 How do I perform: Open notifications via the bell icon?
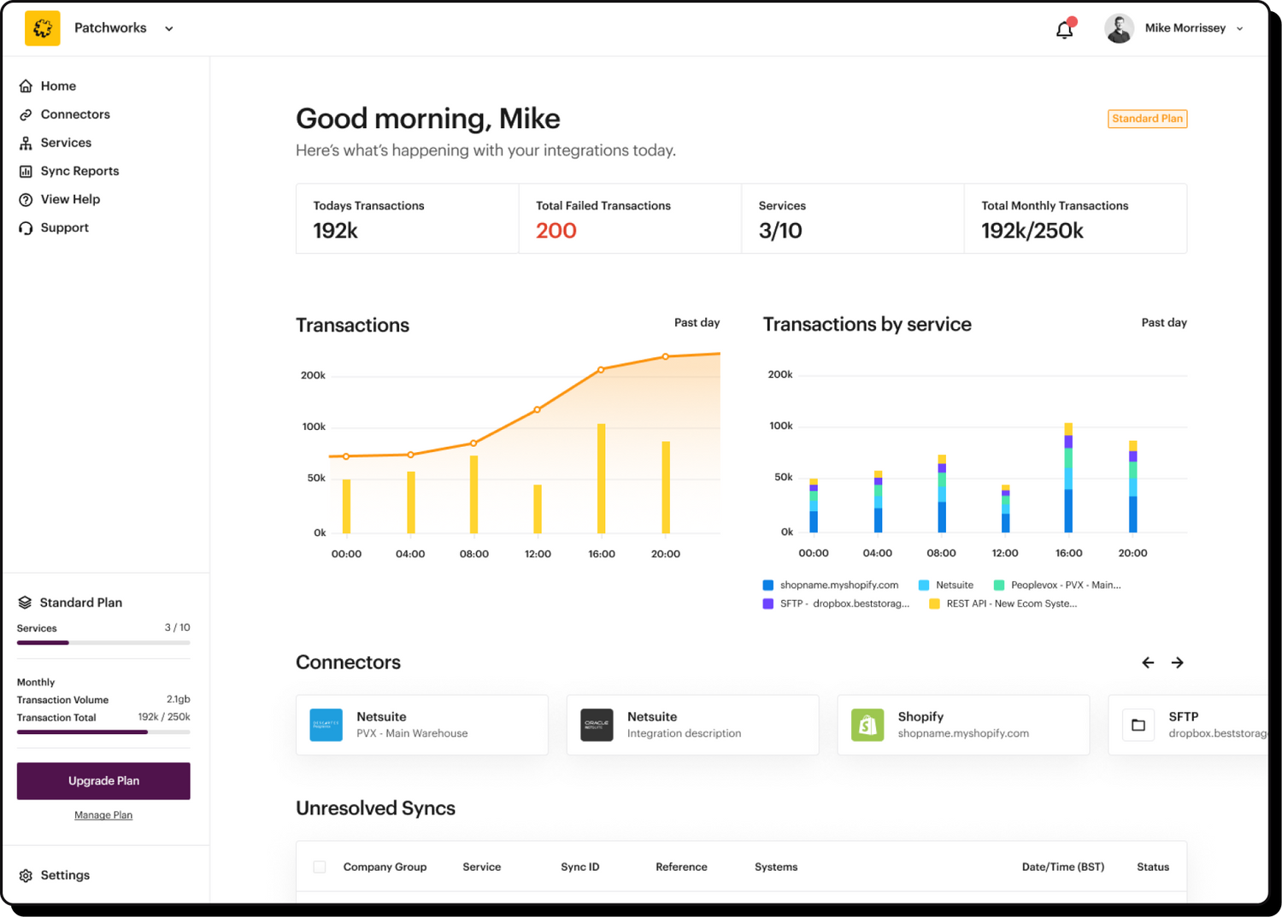pos(1064,28)
